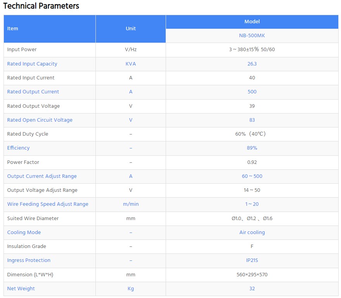This screenshot has width=341, height=298.
Task: Click the "Technical Parameters" heading
Action: 41,6
